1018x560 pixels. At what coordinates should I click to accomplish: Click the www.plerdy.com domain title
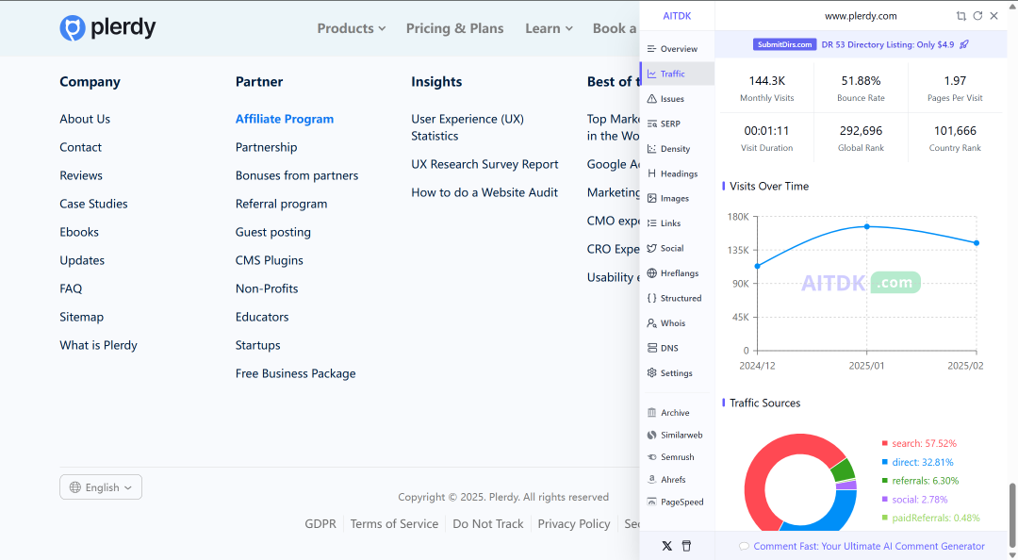(x=861, y=16)
